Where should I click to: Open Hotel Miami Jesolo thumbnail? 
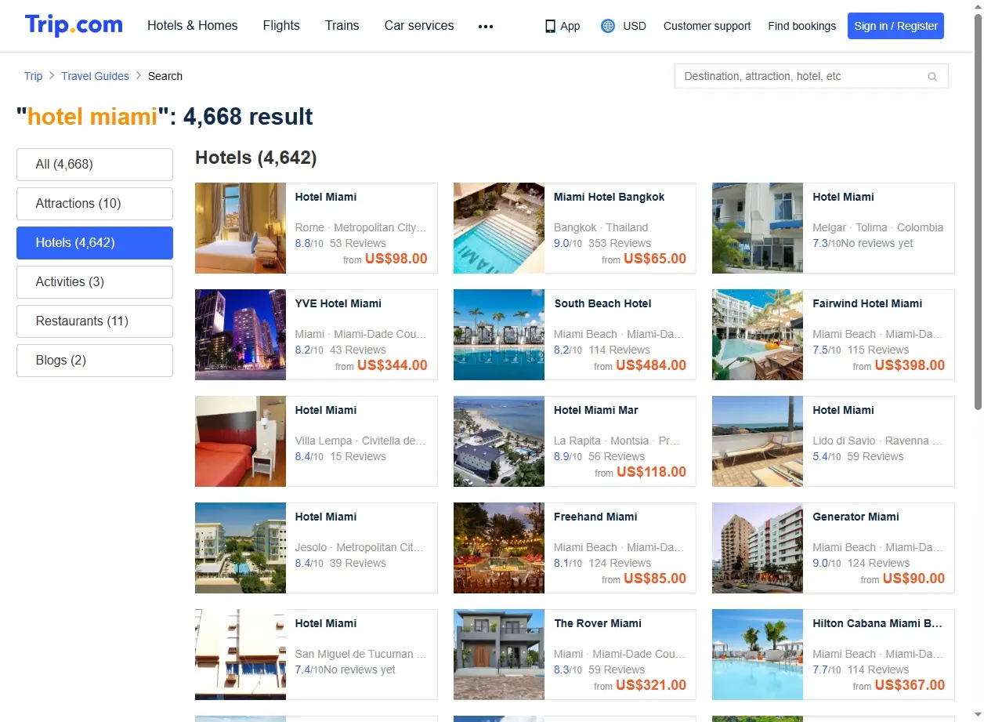[x=241, y=548]
